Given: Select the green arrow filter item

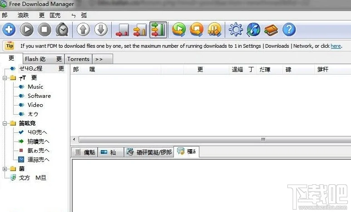Looking at the screenshot, I should pyautogui.click(x=38, y=141).
